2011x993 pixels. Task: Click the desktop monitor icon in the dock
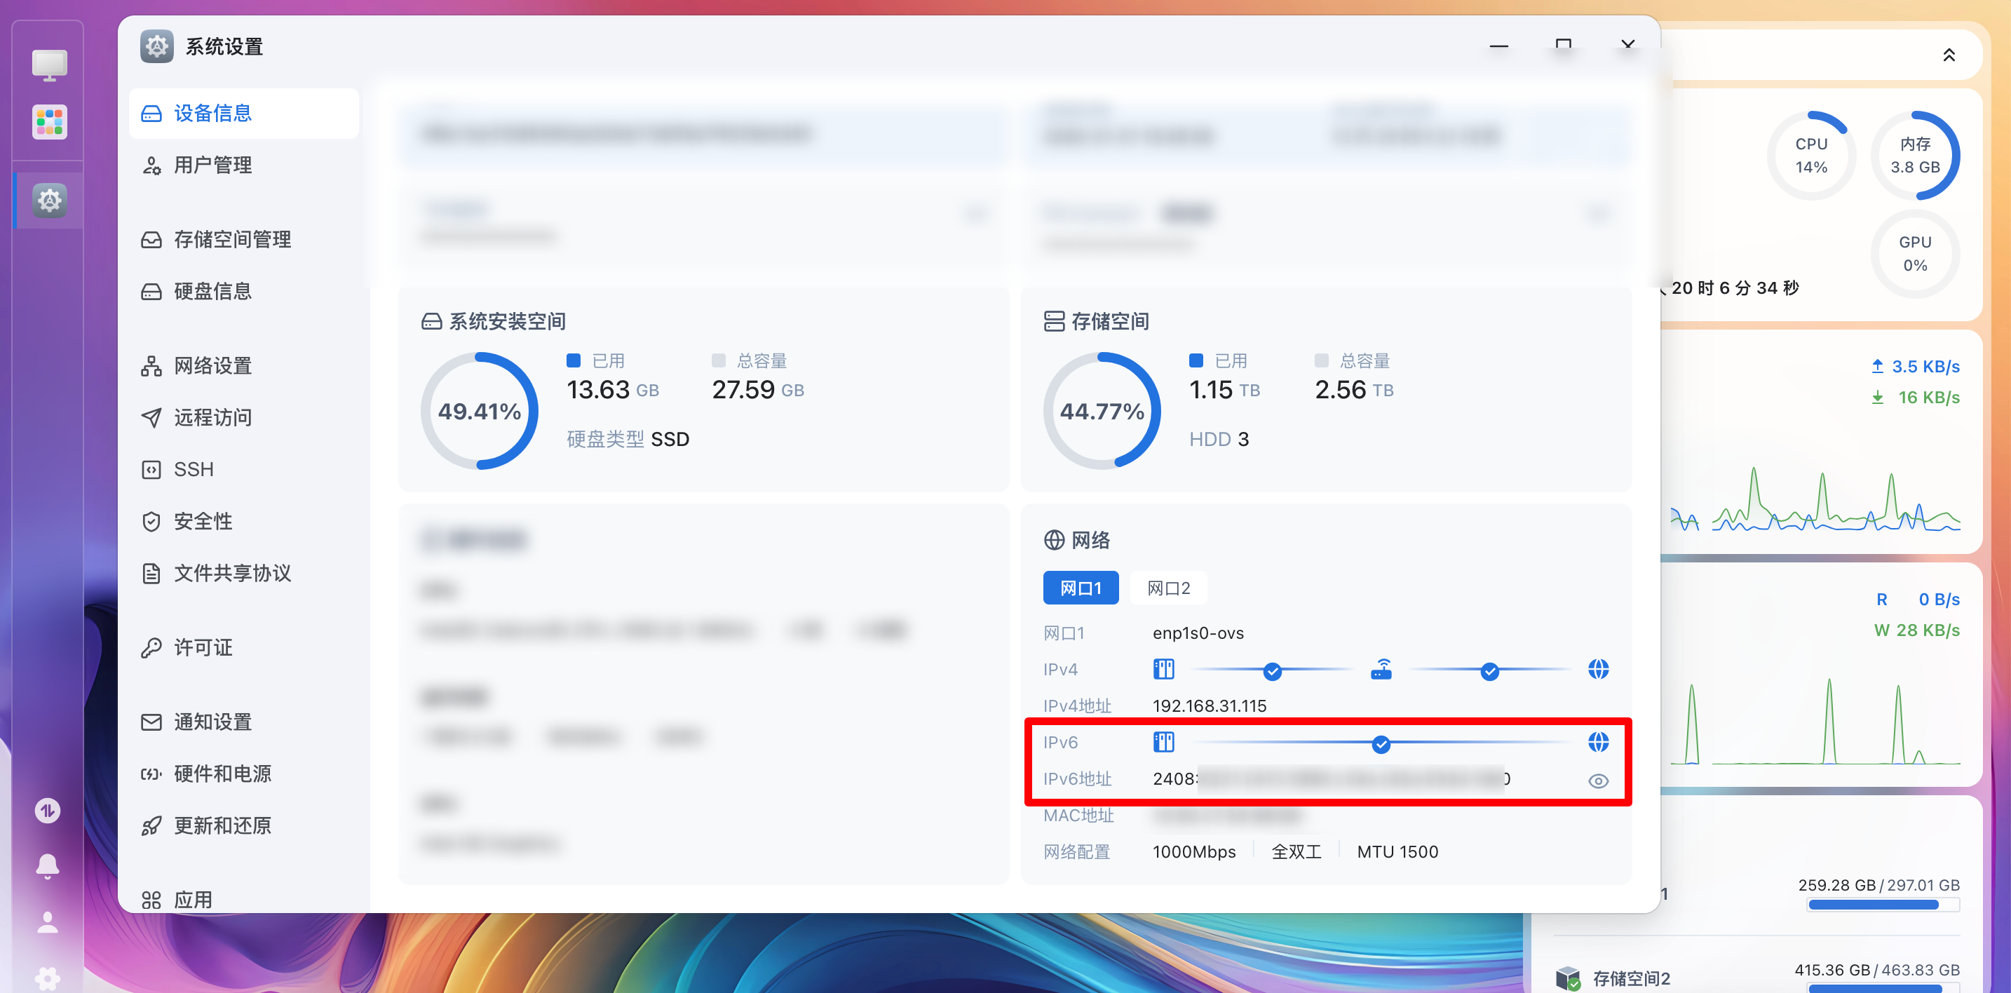click(x=49, y=65)
